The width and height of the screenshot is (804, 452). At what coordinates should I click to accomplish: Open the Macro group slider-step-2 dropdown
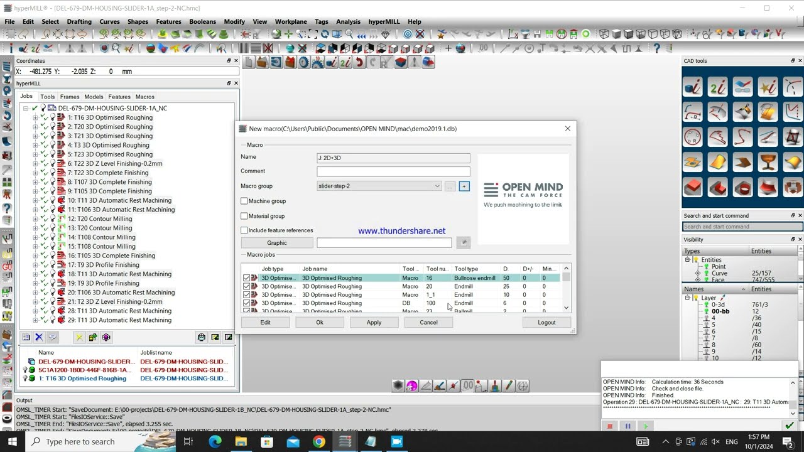coord(437,186)
